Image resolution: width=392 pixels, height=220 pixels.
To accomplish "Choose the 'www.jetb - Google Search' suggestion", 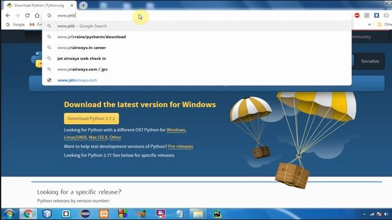I will coord(197,26).
